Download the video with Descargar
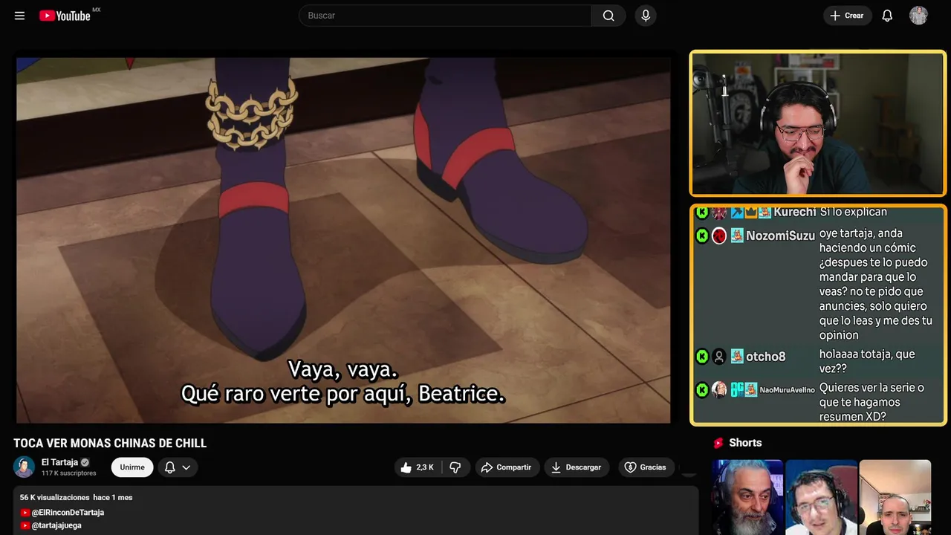 point(577,467)
